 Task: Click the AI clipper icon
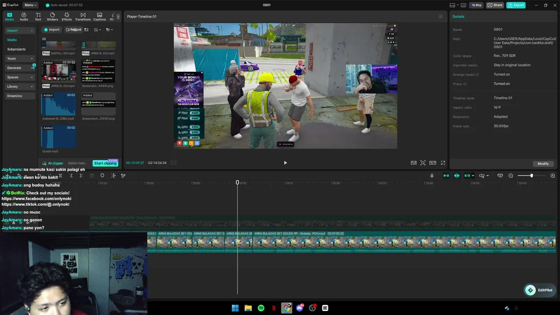pos(44,163)
